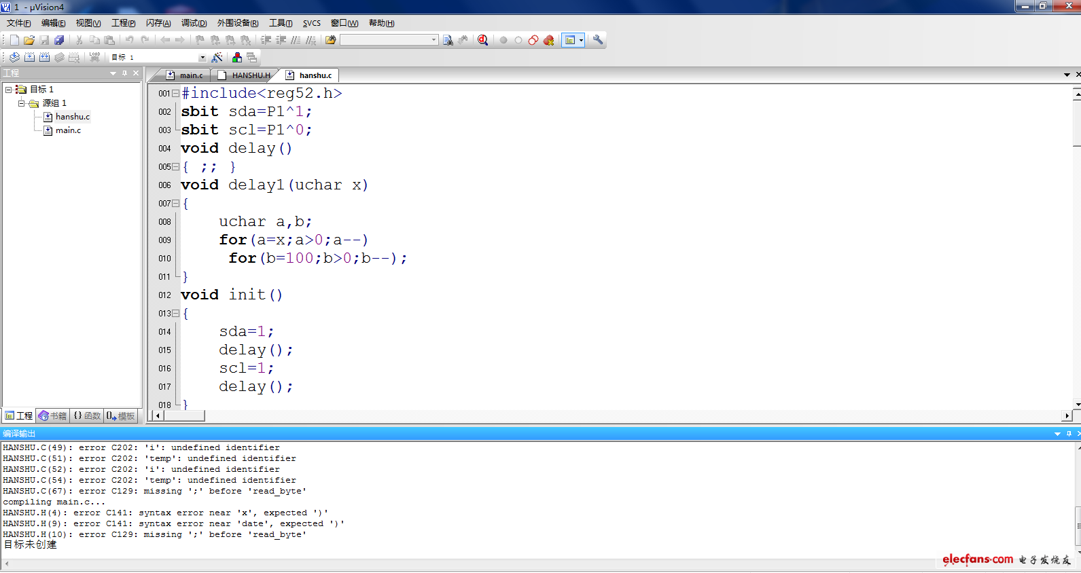Translate the current file icon
This screenshot has height=573, width=1081.
pyautogui.click(x=14, y=57)
